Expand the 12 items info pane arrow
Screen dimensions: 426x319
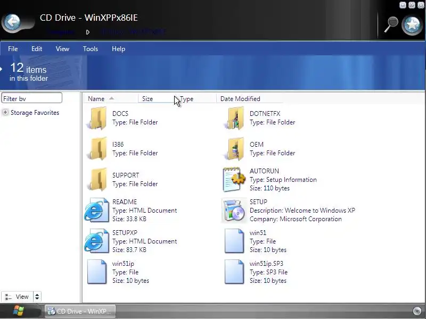pyautogui.click(x=1, y=69)
